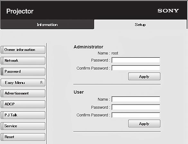Go to the Network settings
Screen dimensions: 188x144
coord(23,61)
